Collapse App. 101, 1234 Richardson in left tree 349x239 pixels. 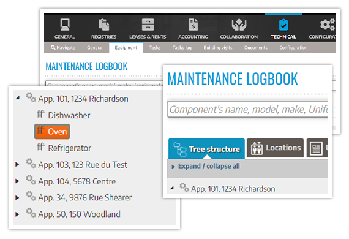coord(18,98)
